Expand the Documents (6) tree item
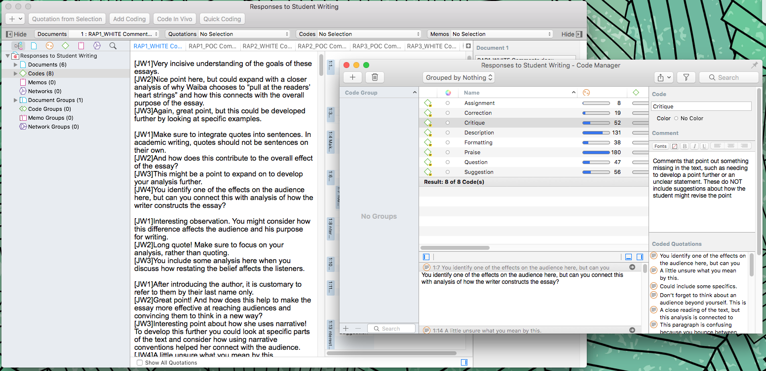Viewport: 766px width, 371px height. pyautogui.click(x=15, y=64)
